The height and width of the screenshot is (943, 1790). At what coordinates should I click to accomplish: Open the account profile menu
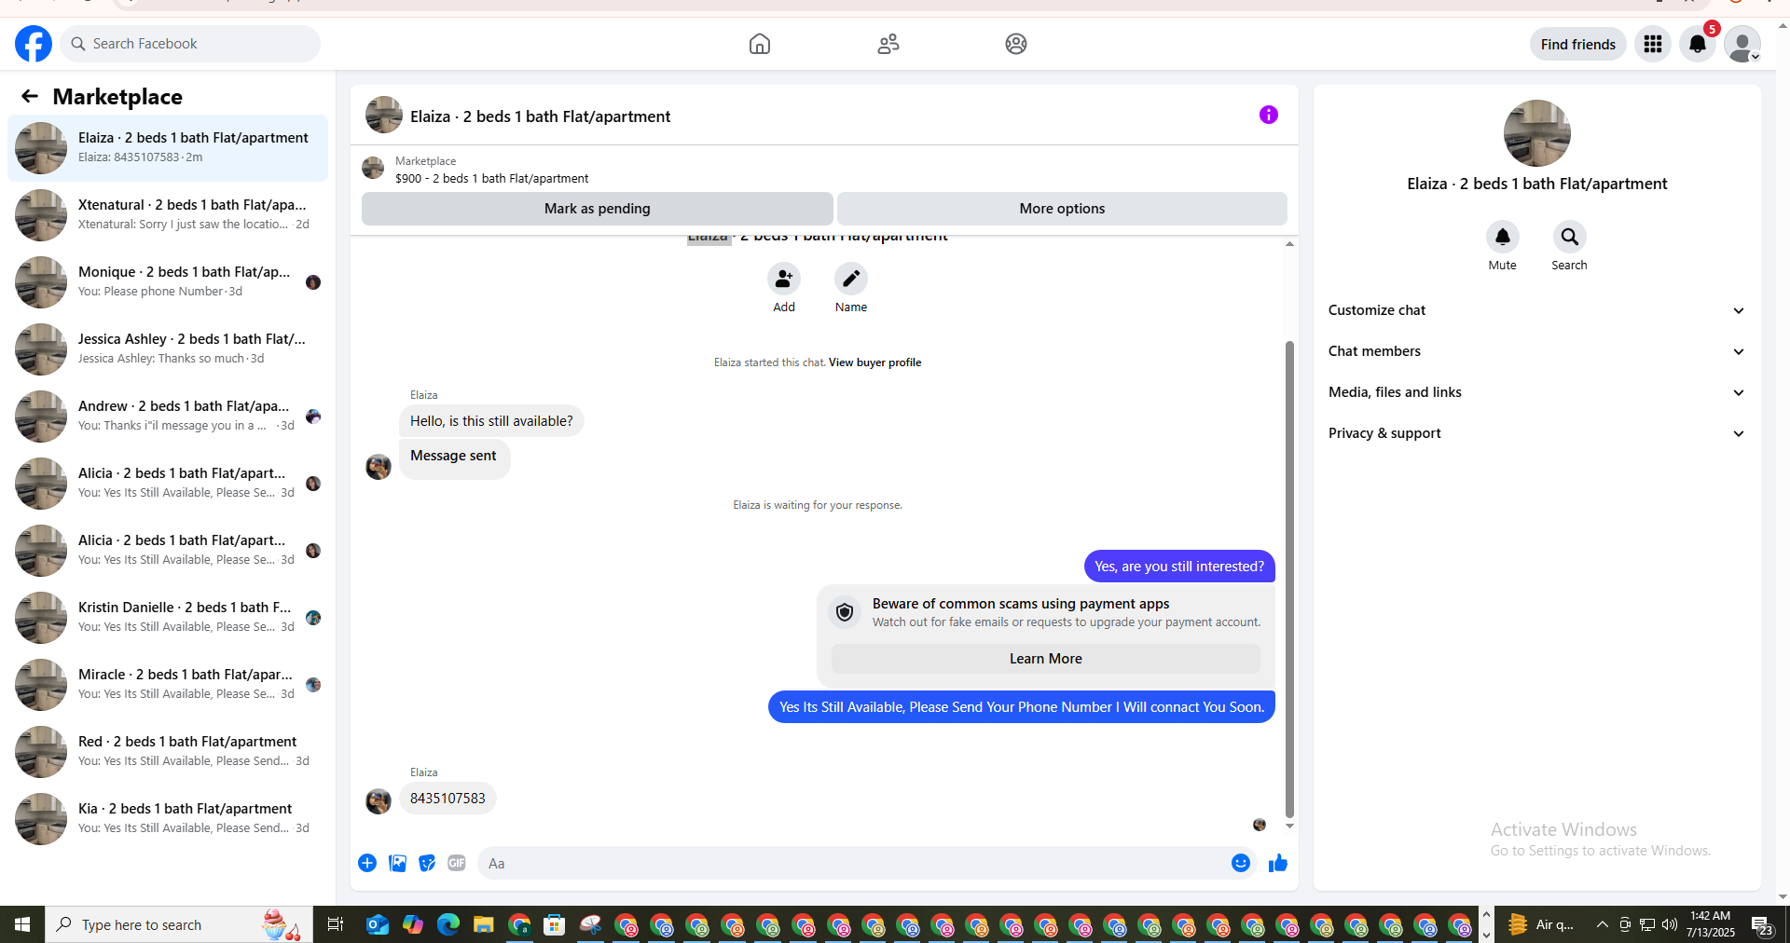click(1742, 44)
